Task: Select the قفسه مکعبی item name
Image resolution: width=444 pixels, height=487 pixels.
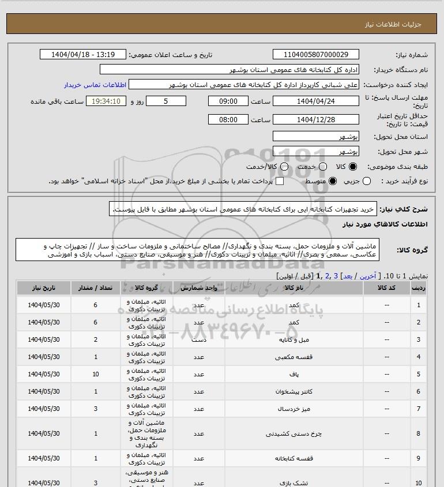Action: tap(294, 357)
